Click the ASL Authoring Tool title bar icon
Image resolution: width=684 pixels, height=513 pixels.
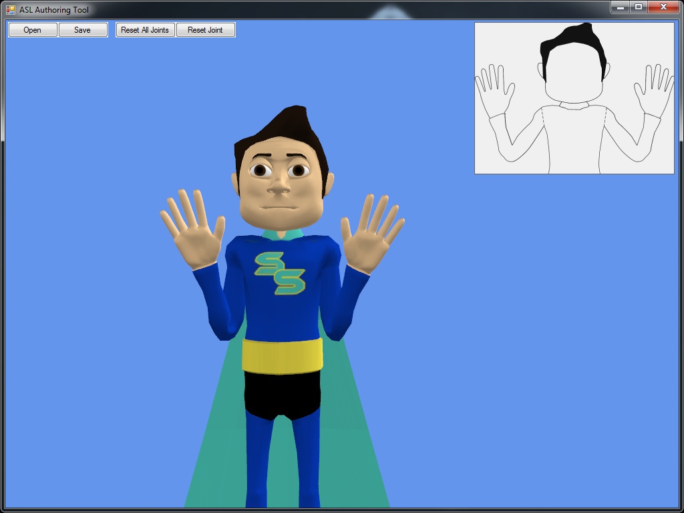[11, 10]
